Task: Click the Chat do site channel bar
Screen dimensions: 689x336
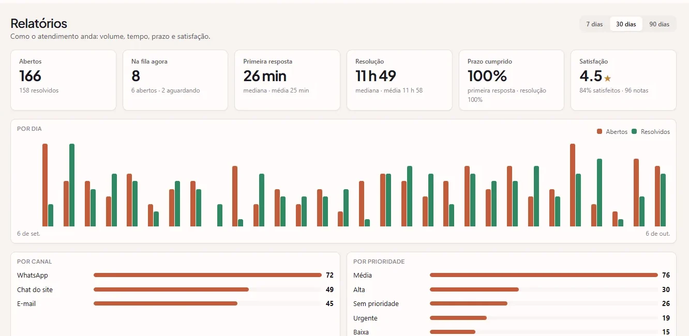Action: click(x=171, y=289)
